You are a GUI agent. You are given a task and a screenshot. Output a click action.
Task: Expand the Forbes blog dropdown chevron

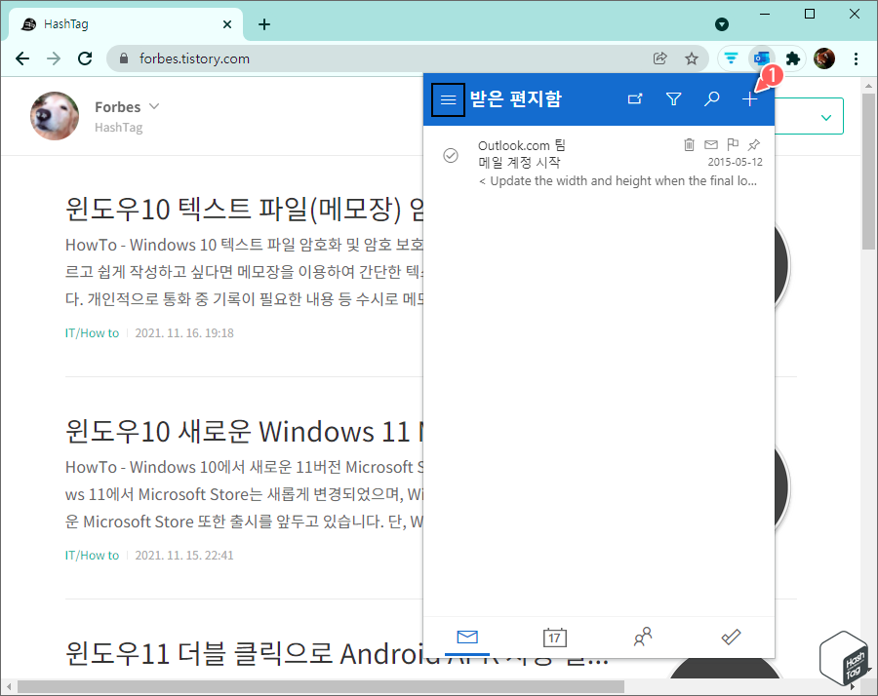click(x=154, y=106)
